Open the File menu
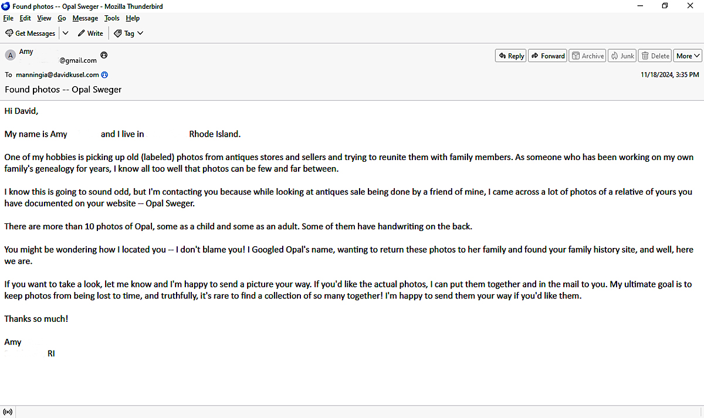Image resolution: width=704 pixels, height=418 pixels. (x=8, y=18)
